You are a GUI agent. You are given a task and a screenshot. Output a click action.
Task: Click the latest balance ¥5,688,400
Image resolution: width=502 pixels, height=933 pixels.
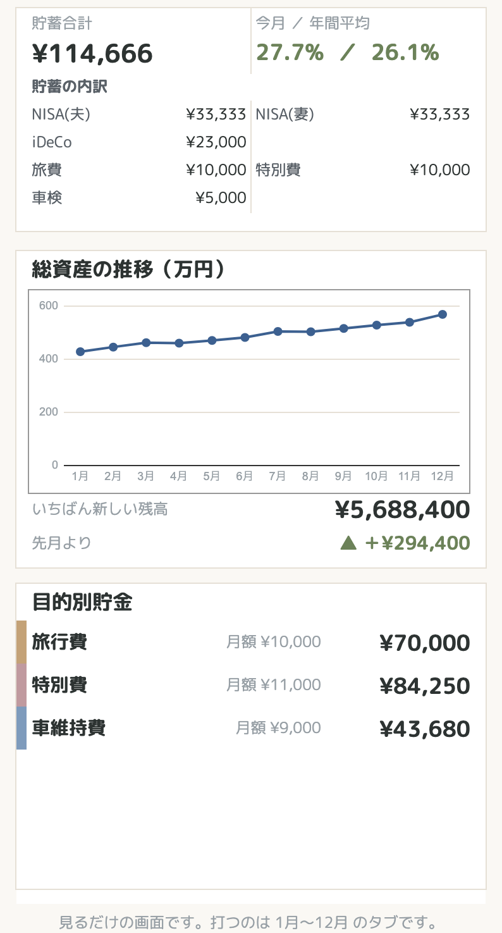pos(402,509)
